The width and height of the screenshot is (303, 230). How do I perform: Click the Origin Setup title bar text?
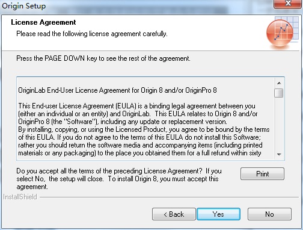pos(24,6)
